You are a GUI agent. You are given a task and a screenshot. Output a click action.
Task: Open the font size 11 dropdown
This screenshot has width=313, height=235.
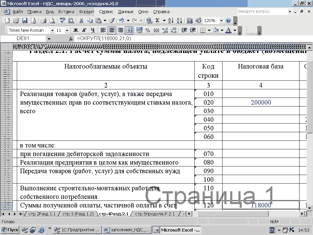(x=67, y=30)
